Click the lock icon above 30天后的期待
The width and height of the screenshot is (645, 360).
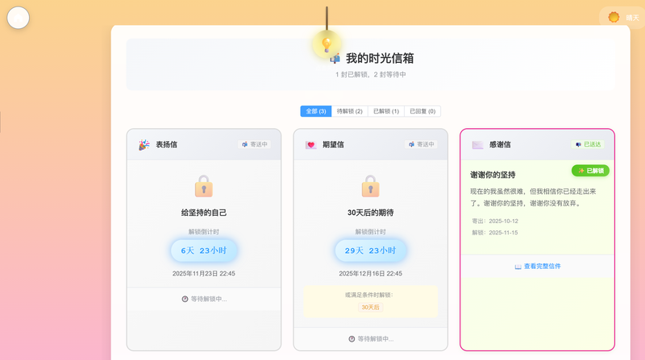(x=370, y=186)
